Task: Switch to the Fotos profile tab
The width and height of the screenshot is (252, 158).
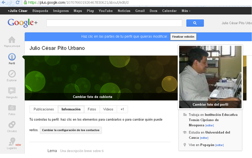Action: coord(92,109)
